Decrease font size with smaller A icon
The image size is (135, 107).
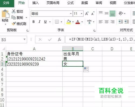pyautogui.click(x=93, y=14)
